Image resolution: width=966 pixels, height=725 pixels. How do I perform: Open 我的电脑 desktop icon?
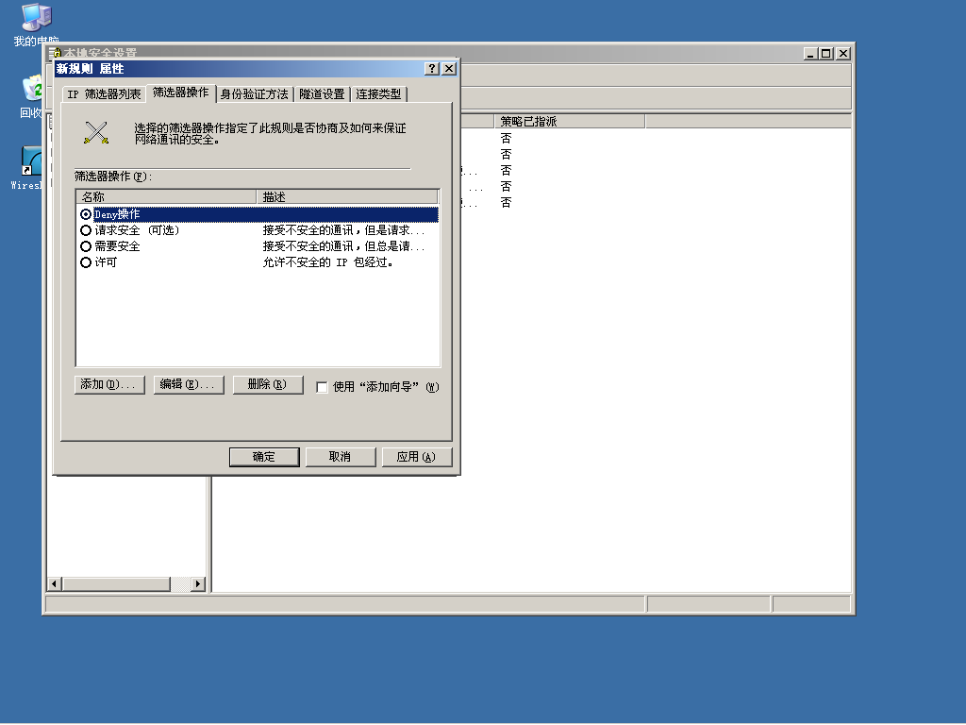click(x=36, y=25)
